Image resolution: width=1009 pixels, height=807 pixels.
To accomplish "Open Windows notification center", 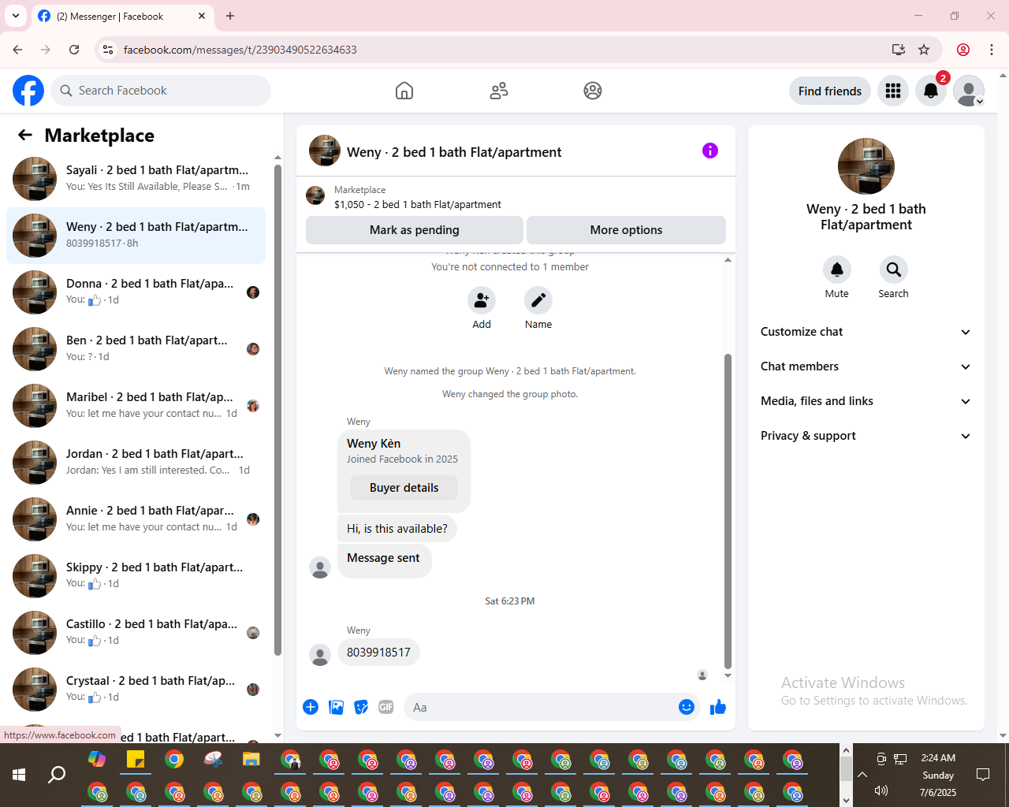I will (983, 775).
